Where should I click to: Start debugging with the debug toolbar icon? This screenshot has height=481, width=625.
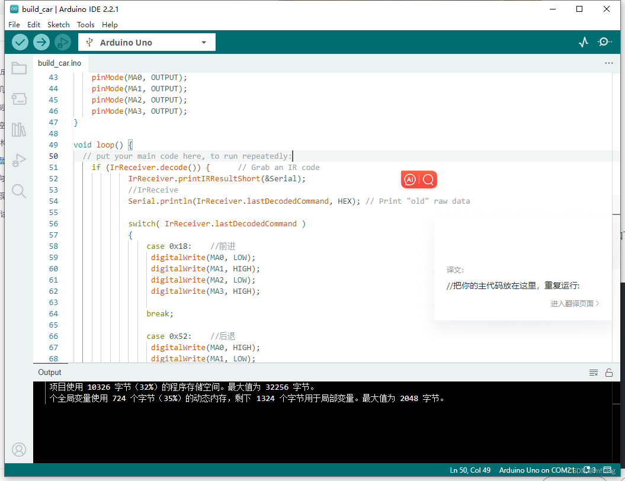[63, 42]
